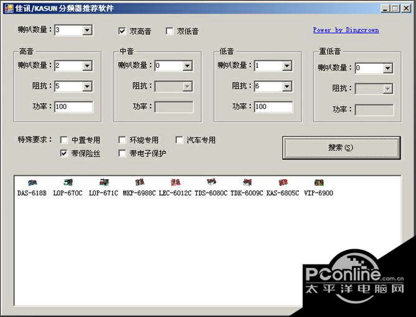The height and width of the screenshot is (317, 416).
Task: Click the app icon in title bar
Action: (9, 8)
